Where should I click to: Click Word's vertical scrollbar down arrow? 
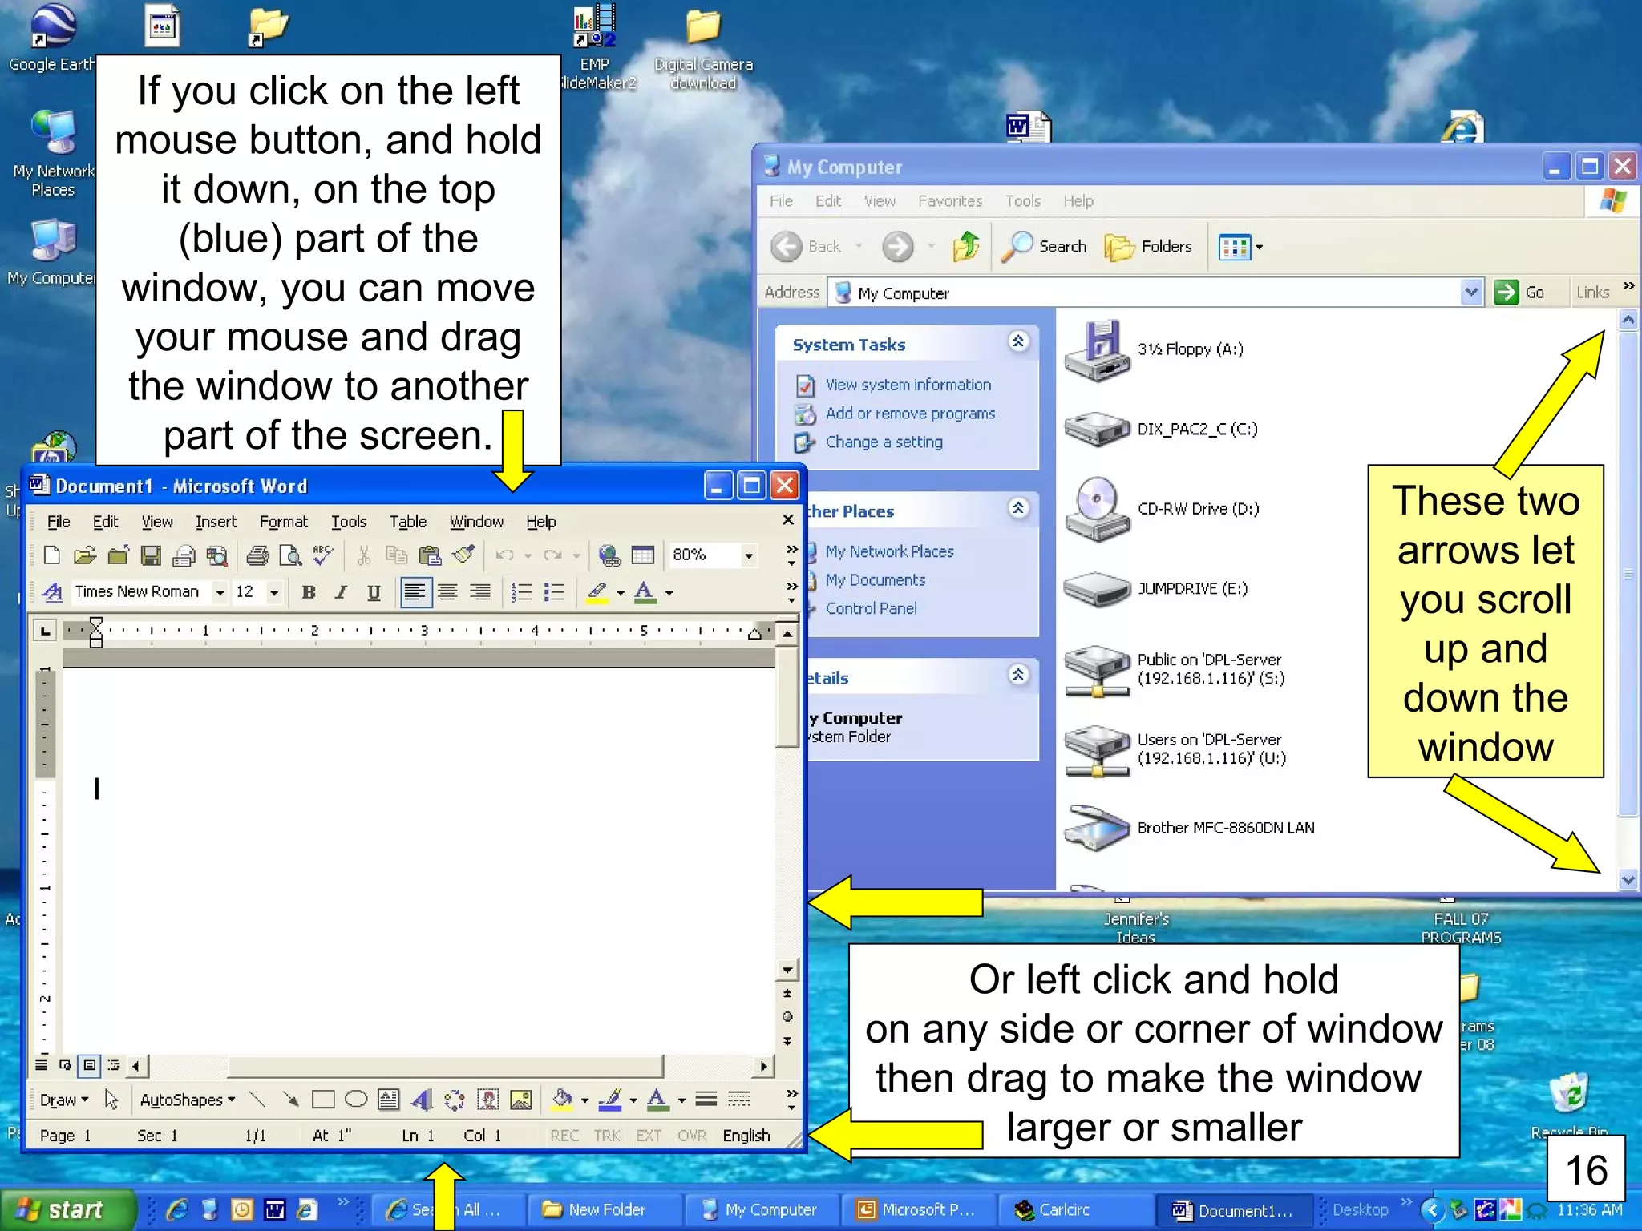787,970
